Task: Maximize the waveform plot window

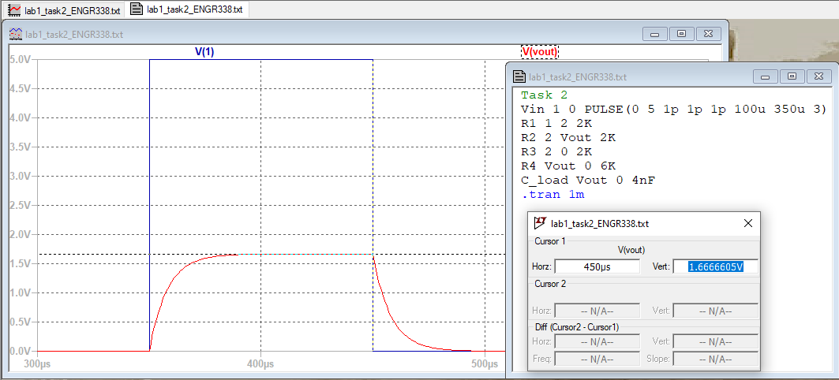Action: tap(684, 34)
